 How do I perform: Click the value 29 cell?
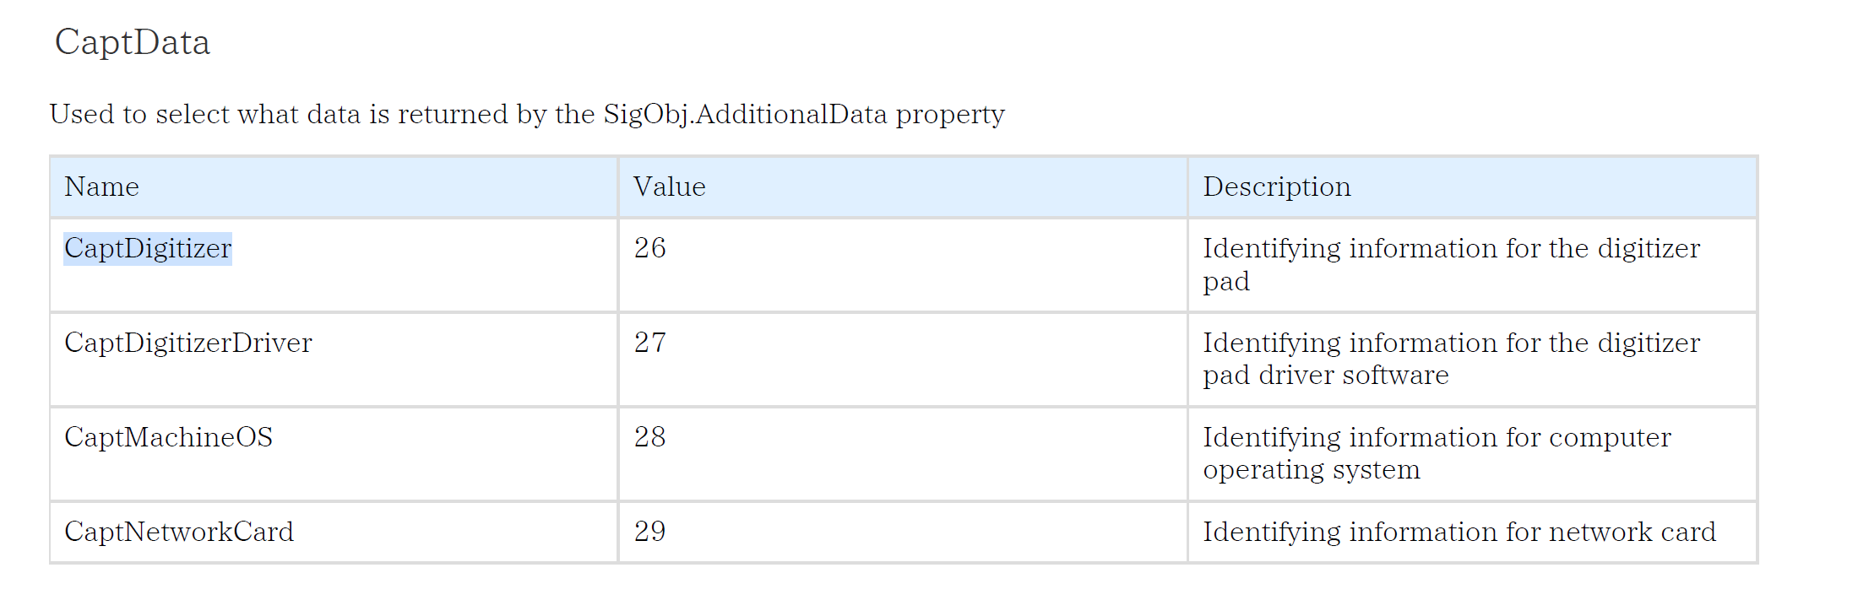click(649, 532)
